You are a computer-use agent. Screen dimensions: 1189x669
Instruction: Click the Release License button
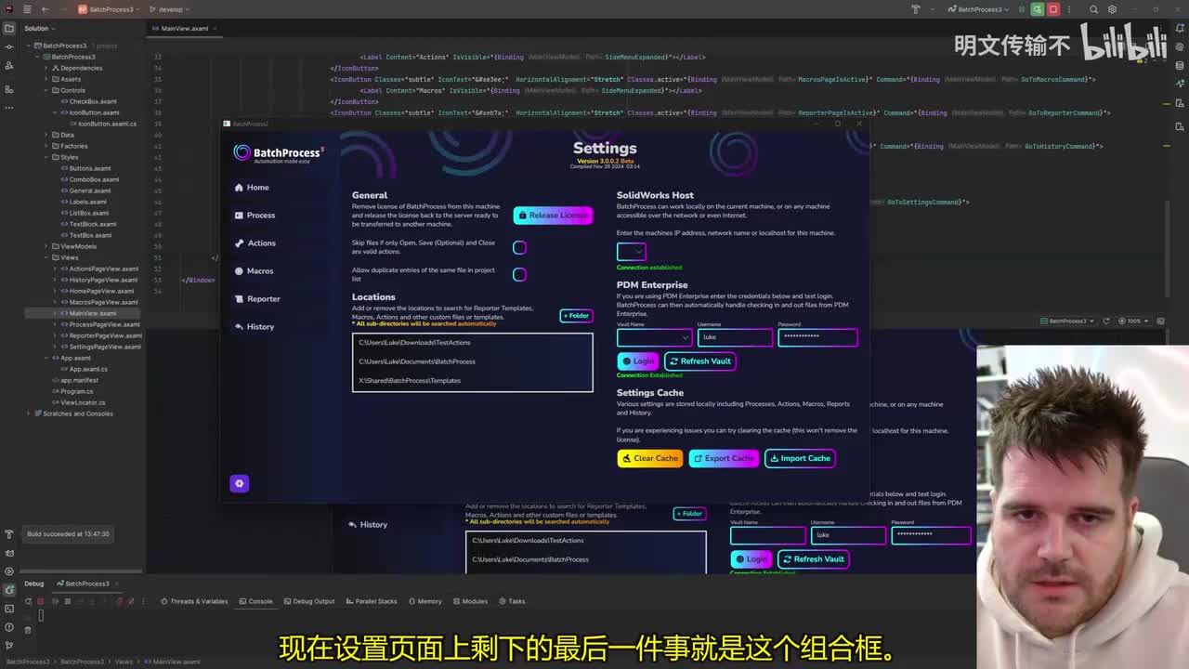[x=553, y=216]
